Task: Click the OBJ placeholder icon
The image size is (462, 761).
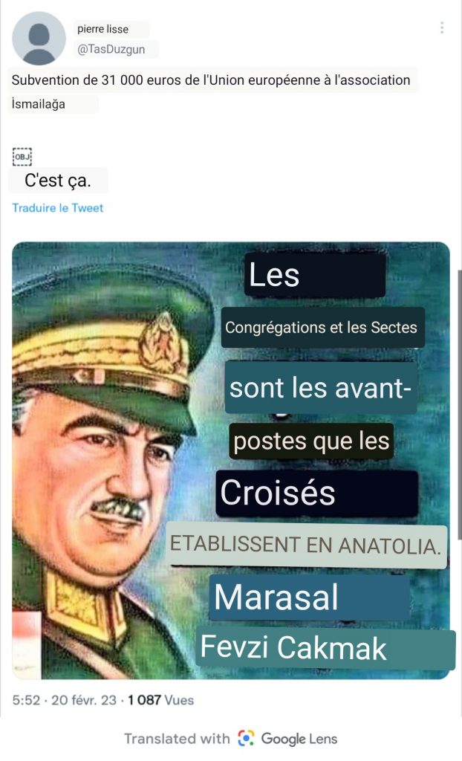Action: [22, 156]
